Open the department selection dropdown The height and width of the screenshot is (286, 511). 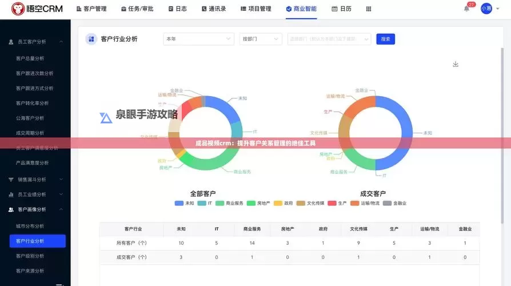point(329,39)
